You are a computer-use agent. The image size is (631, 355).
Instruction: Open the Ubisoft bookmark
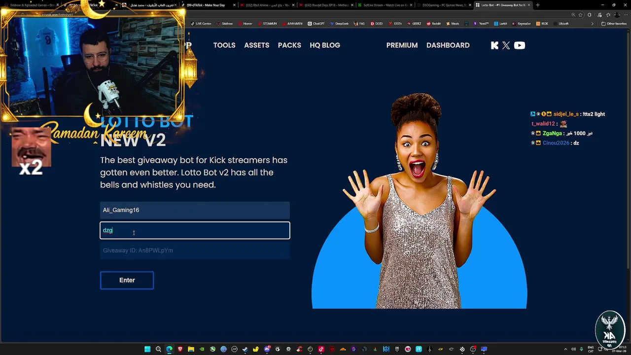tap(561, 24)
